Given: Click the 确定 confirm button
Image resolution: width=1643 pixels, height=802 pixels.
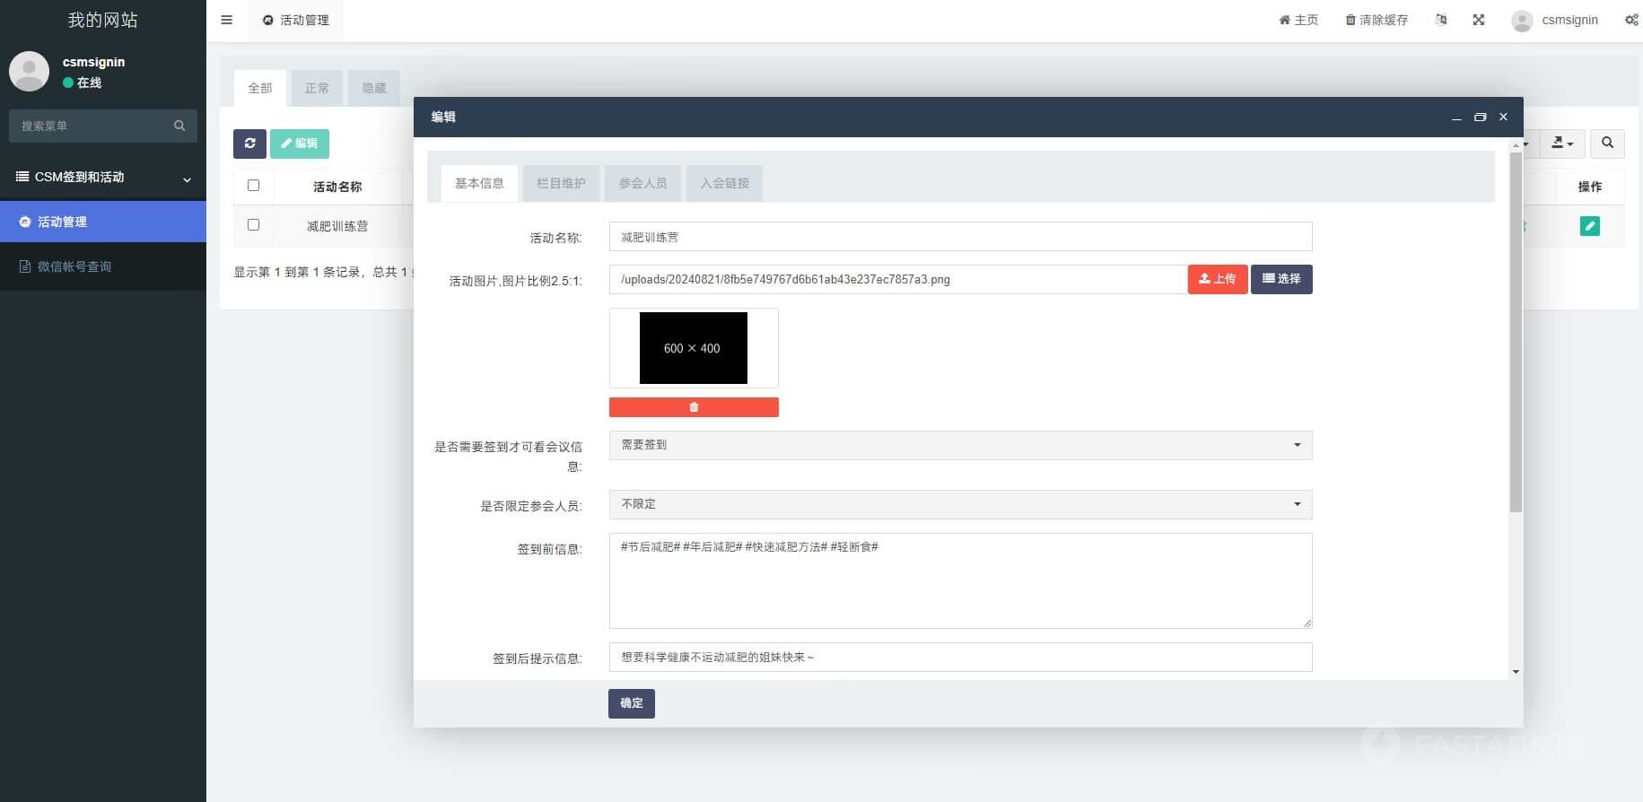Looking at the screenshot, I should [x=631, y=703].
